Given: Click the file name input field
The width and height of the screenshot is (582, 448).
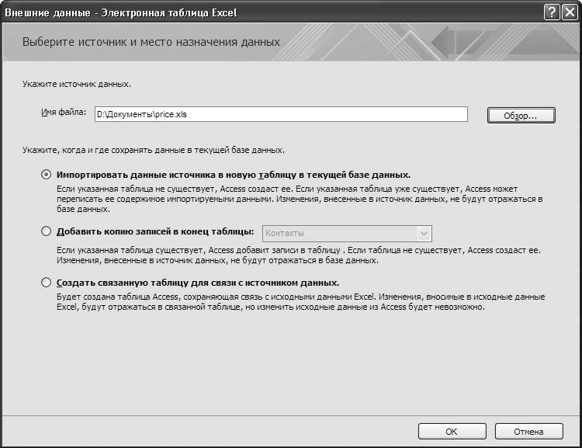Looking at the screenshot, I should (280, 114).
